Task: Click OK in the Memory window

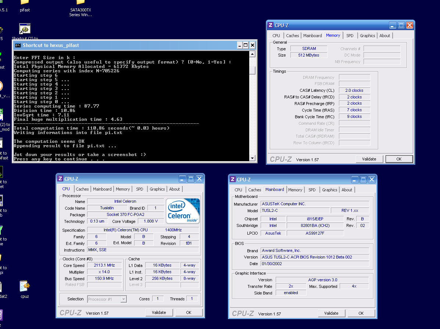Action: [399, 159]
